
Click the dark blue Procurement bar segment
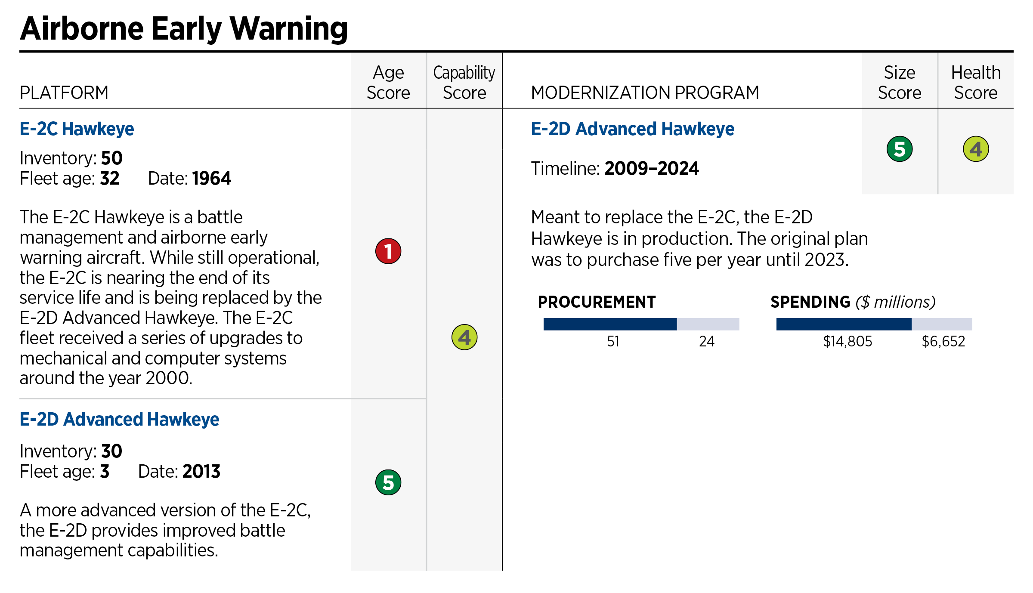click(610, 324)
